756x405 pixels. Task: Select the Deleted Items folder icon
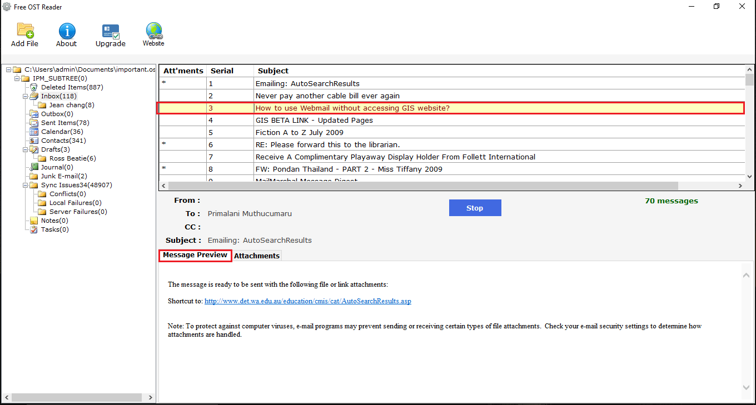pos(34,87)
